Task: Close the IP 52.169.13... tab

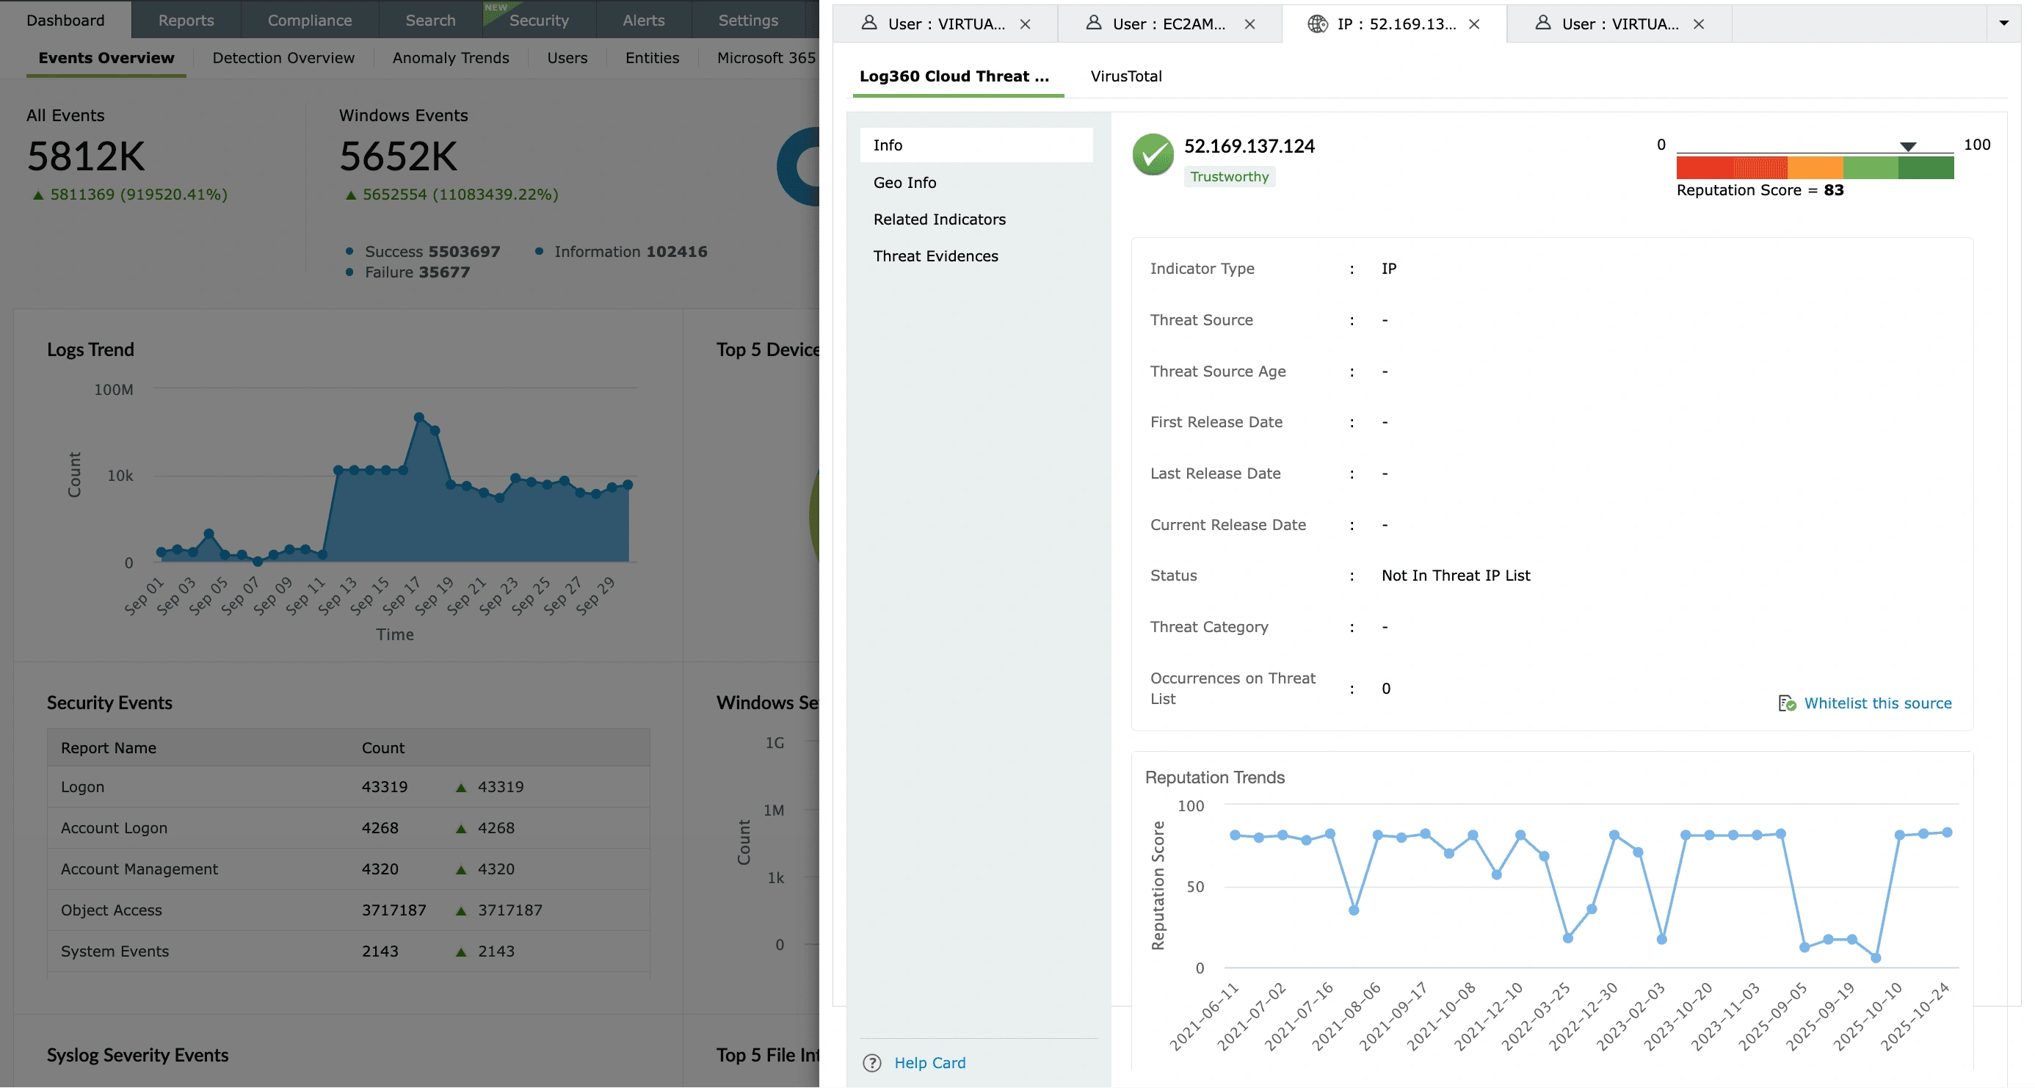Action: [x=1473, y=23]
